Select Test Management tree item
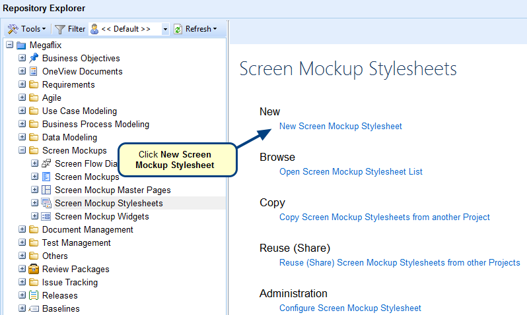 (76, 243)
